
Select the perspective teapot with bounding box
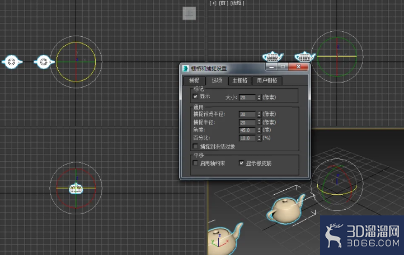(286, 209)
